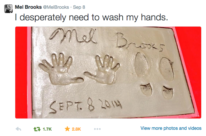This screenshot has width=206, height=136.
Task: Click the tweet text about washing hands
Action: tap(92, 17)
